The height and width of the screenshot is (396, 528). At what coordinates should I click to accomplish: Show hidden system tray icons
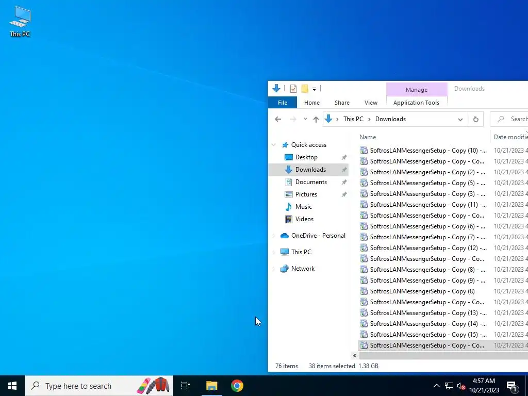436,386
